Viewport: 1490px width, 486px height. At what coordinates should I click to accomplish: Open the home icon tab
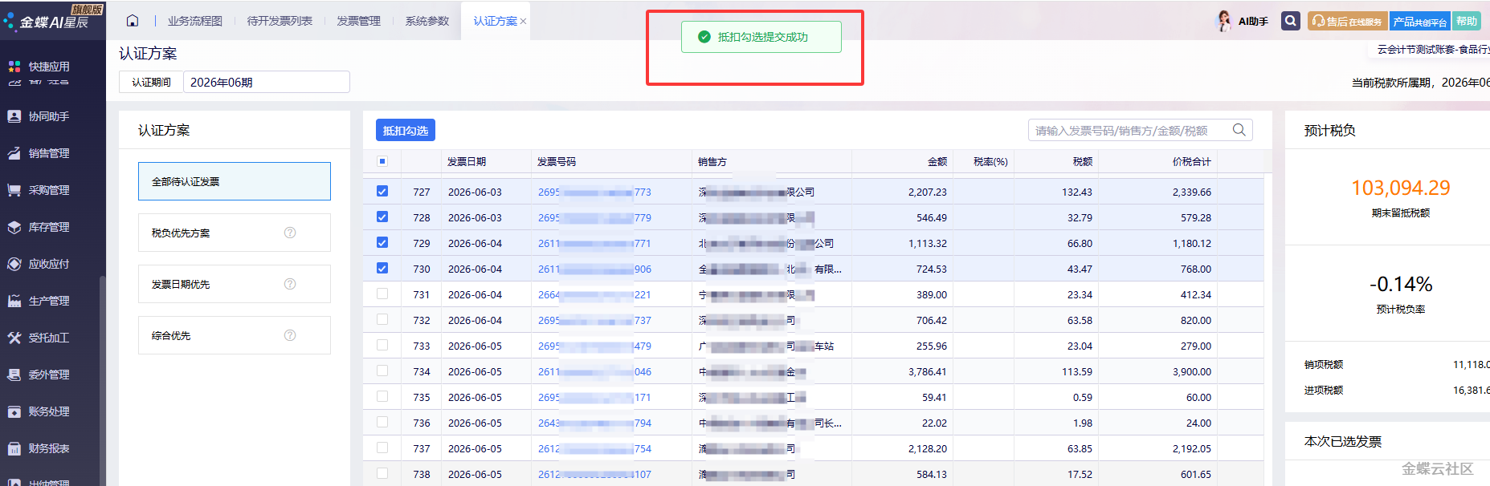click(x=133, y=21)
